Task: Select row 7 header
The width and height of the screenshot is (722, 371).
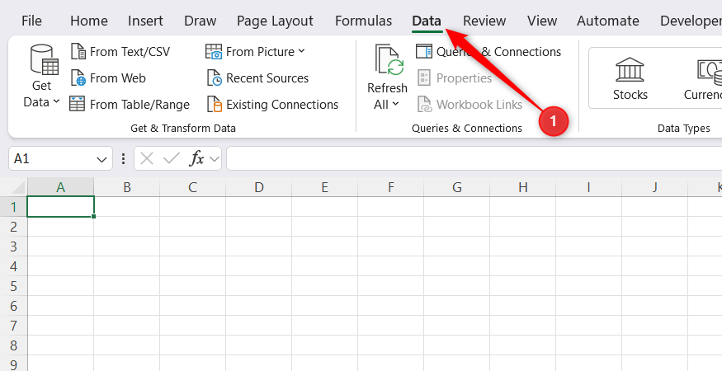Action: coord(14,326)
